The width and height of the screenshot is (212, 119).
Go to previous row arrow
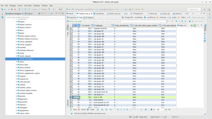coord(121,109)
